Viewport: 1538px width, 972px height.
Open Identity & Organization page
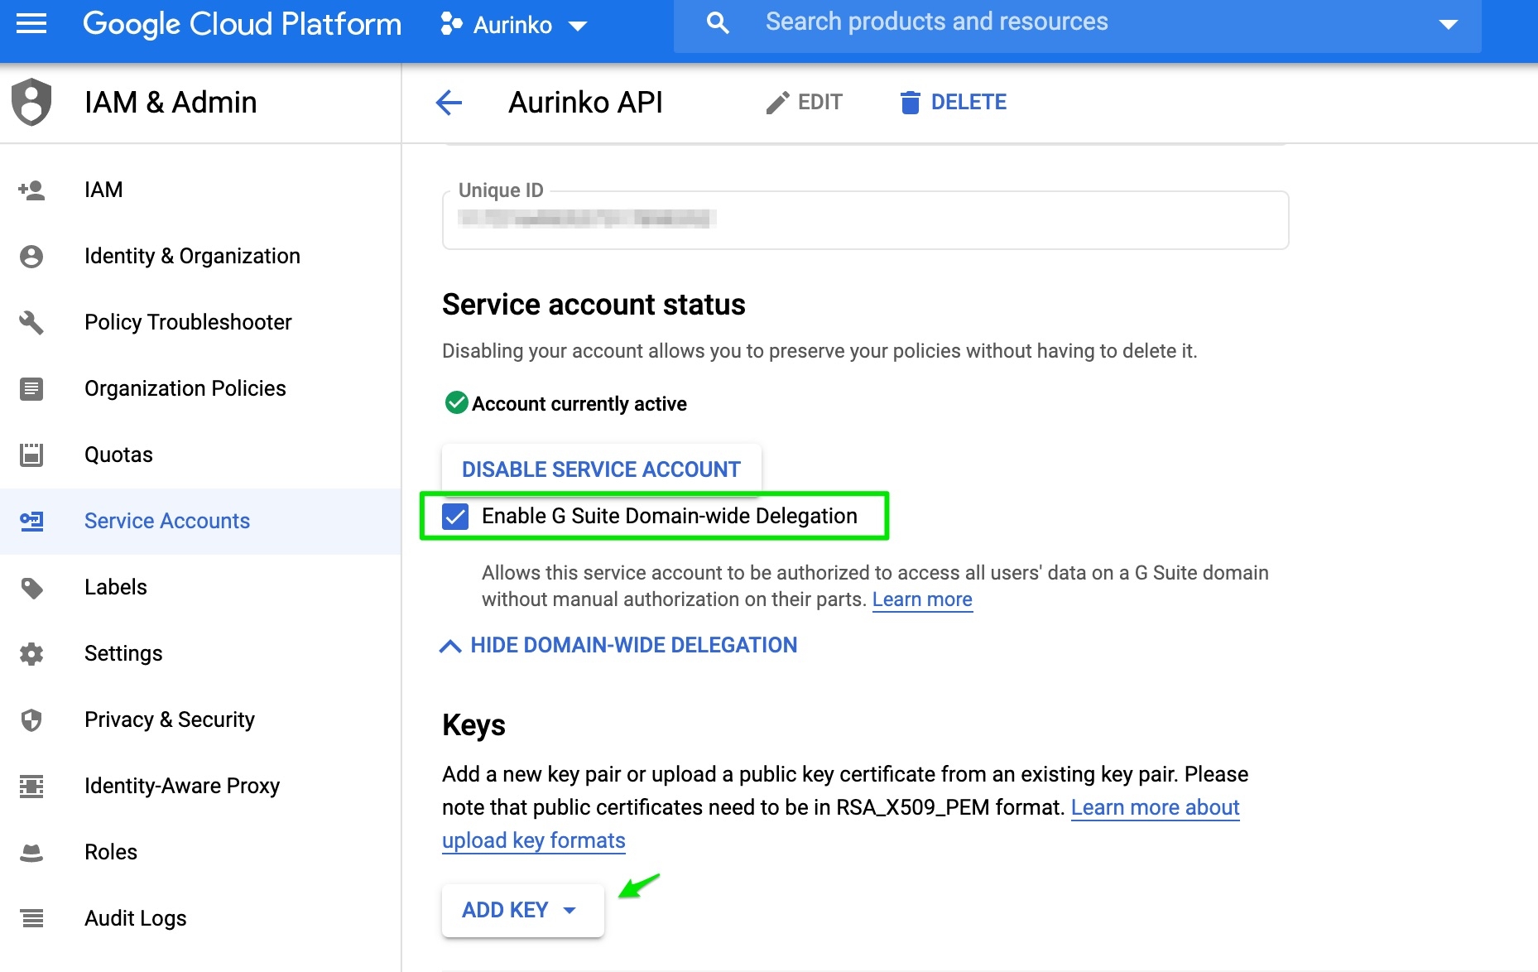click(x=200, y=256)
